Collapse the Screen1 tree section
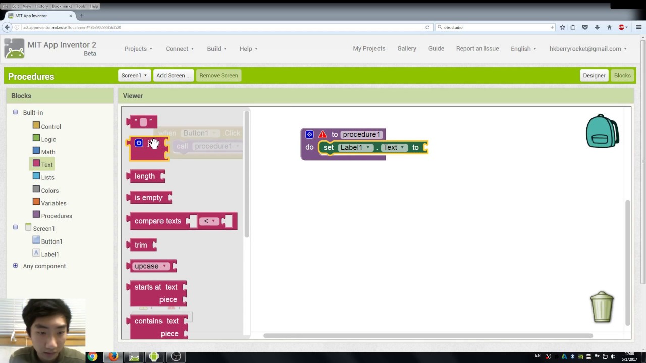 click(15, 227)
